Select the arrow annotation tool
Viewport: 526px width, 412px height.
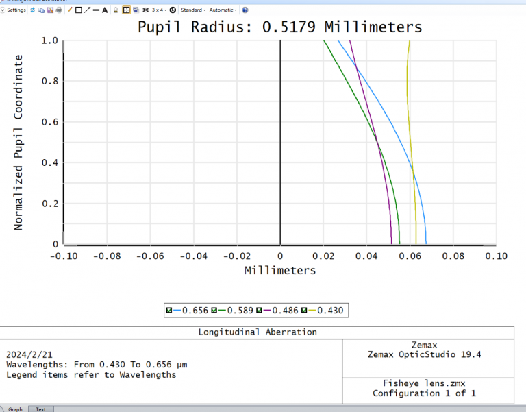(87, 10)
